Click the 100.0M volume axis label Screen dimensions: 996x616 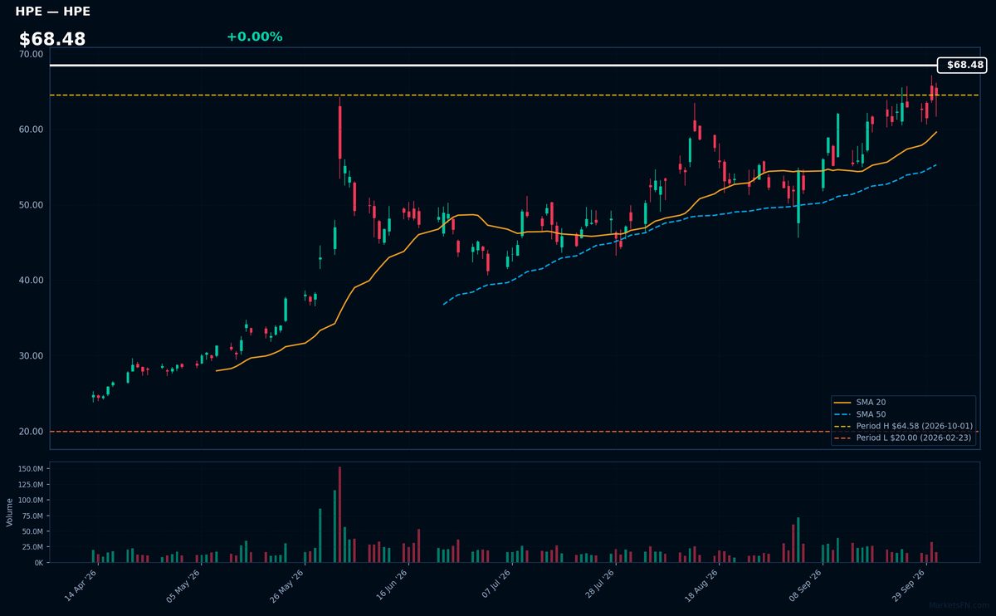(x=31, y=501)
